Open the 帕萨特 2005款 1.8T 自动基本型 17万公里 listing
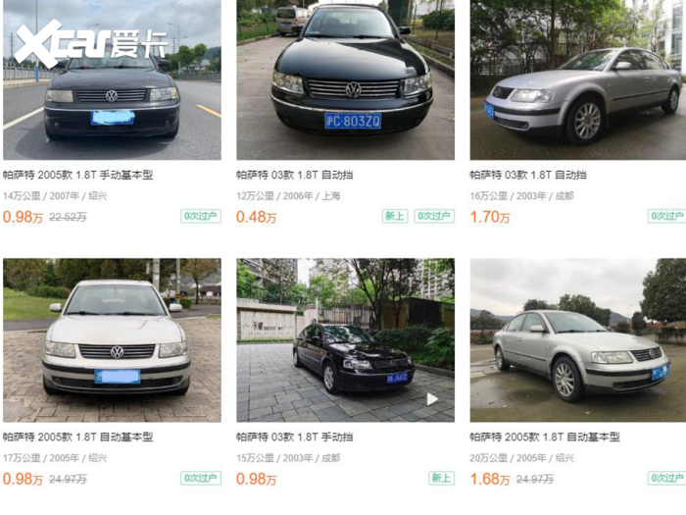This screenshot has width=686, height=515. pyautogui.click(x=77, y=438)
